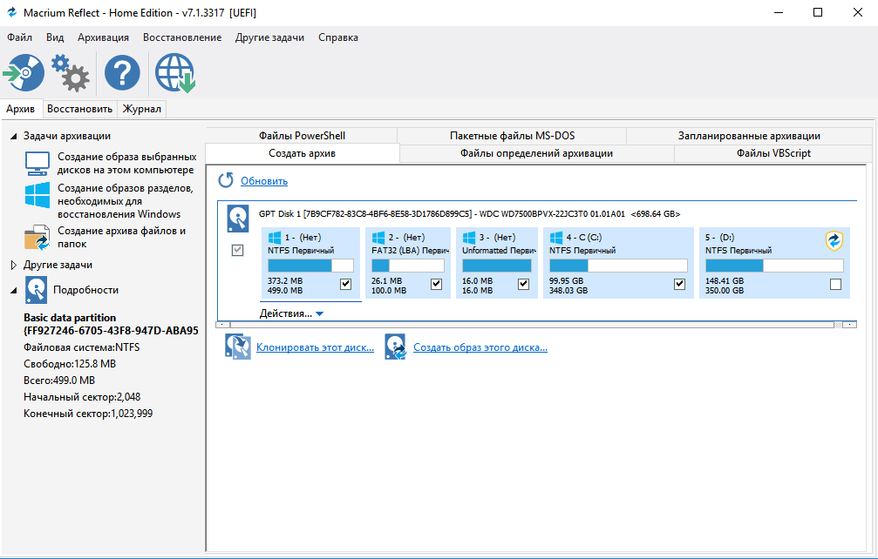Viewport: 878px width, 559px height.
Task: Uncheck partition 2 FAT32 checkbox
Action: tap(436, 284)
